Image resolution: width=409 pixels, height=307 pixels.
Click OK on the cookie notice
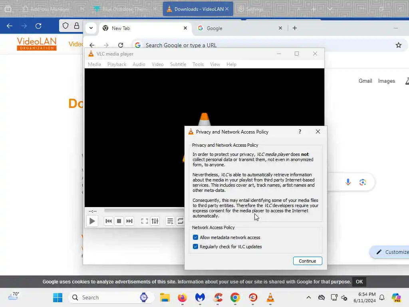[x=359, y=282]
